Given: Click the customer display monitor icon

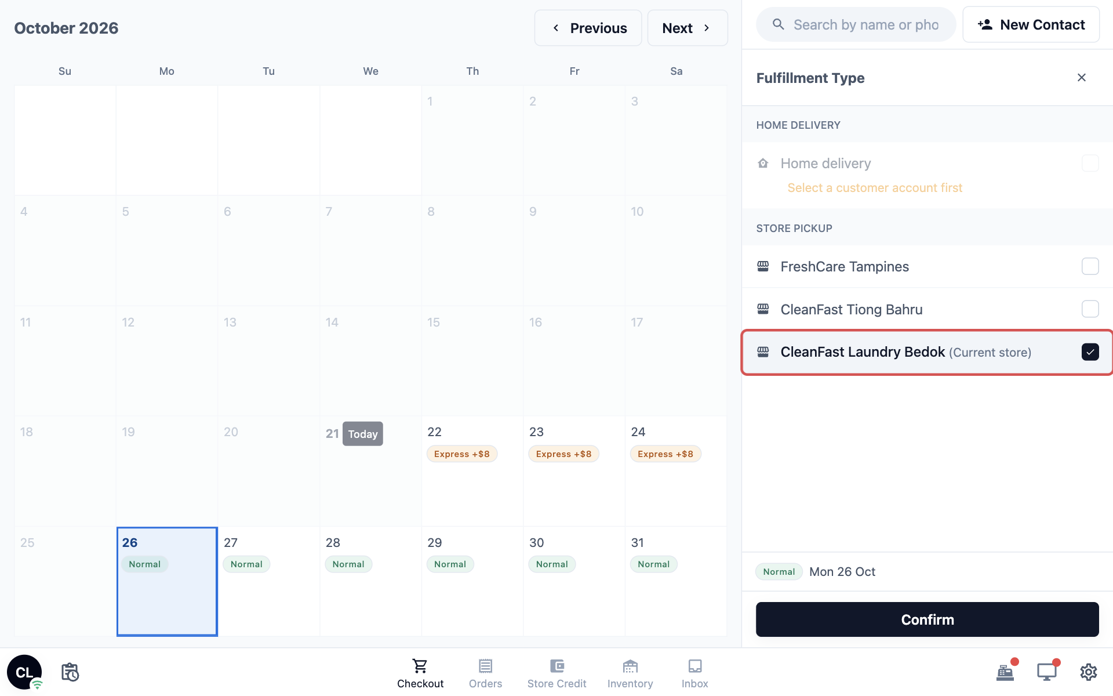Looking at the screenshot, I should point(1047,672).
